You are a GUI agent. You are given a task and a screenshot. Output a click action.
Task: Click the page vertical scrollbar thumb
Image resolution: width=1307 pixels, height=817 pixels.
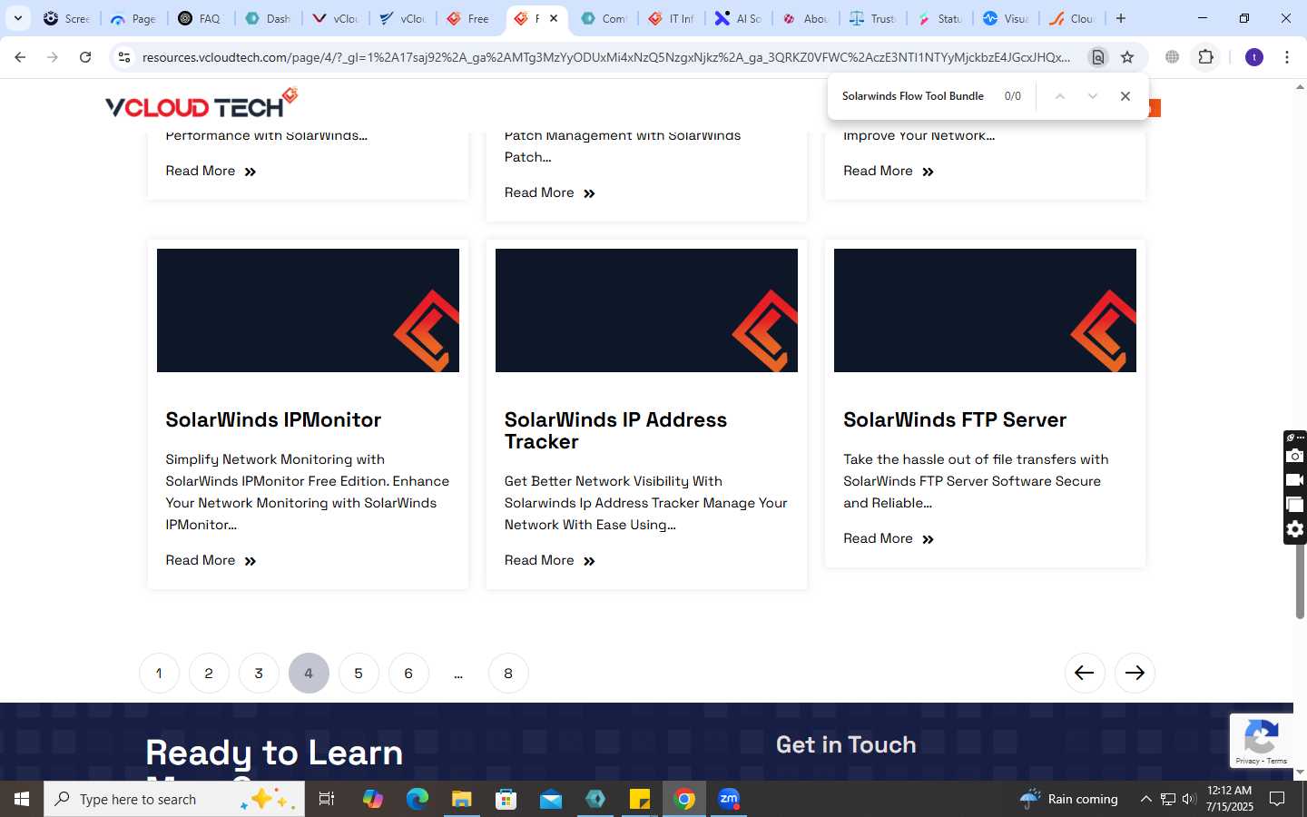tap(1300, 581)
